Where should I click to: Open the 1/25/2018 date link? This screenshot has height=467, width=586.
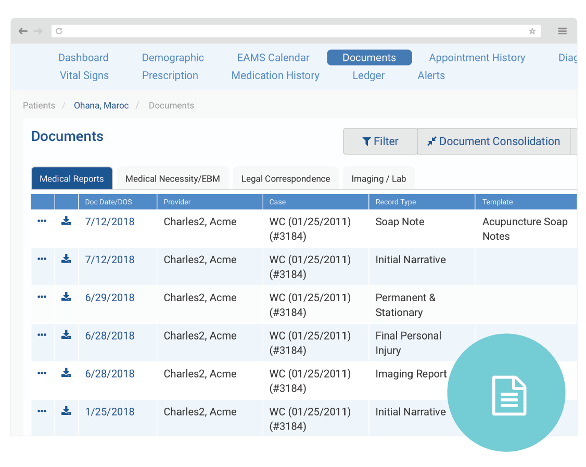pyautogui.click(x=110, y=412)
